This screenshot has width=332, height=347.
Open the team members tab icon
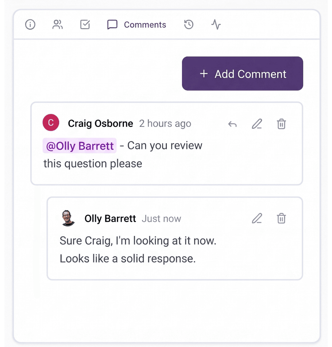(x=58, y=24)
